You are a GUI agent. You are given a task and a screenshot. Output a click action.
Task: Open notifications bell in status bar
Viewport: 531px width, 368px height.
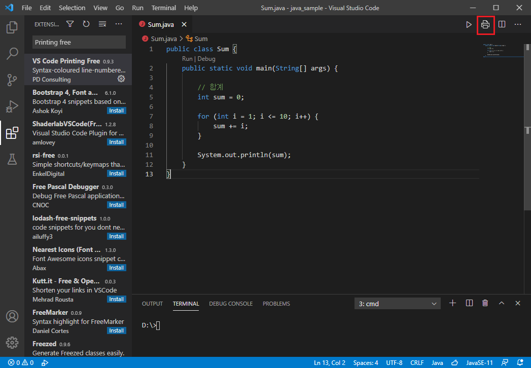[520, 362]
